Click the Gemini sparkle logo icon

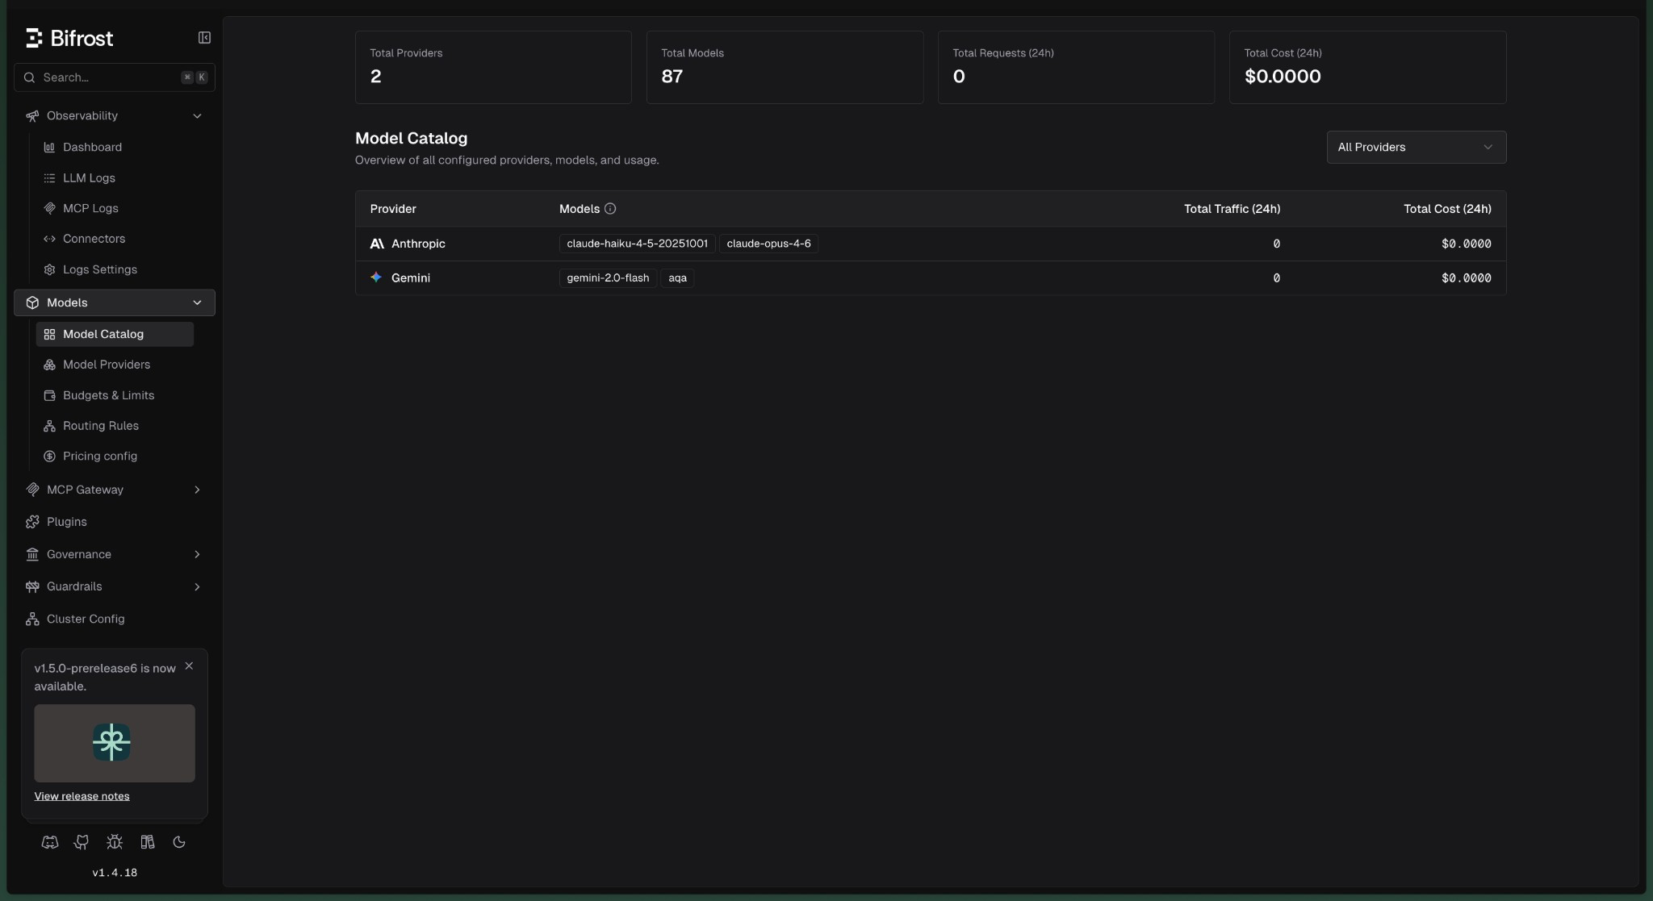[x=376, y=277]
